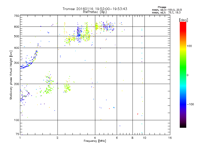
Task: Click the blue region of the colorbar
Action: pyautogui.click(x=183, y=103)
